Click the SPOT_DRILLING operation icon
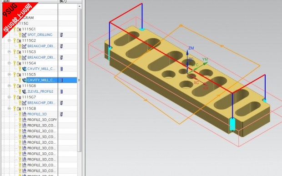The height and width of the screenshot is (176, 282). (x=24, y=35)
